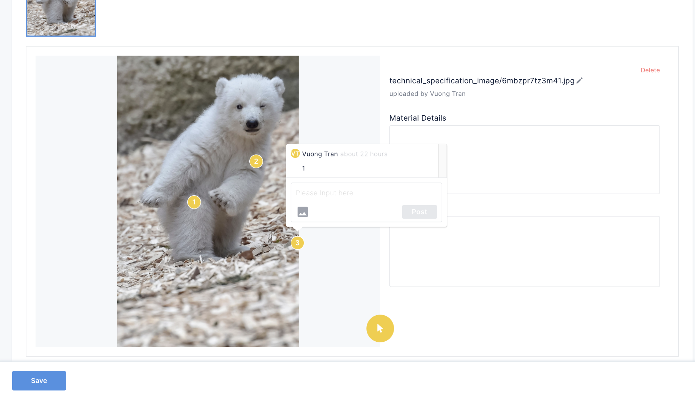Screen dimensions: 695x398
Task: Click the bear's nose in the main image
Action: coord(252,124)
